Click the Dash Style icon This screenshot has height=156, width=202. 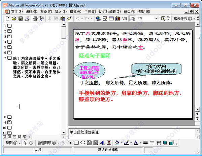pos(152,143)
